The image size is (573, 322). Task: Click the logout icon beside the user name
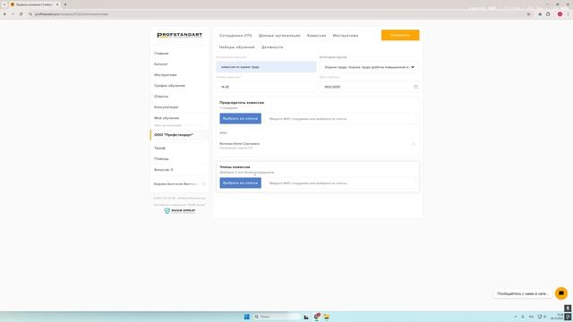click(203, 184)
